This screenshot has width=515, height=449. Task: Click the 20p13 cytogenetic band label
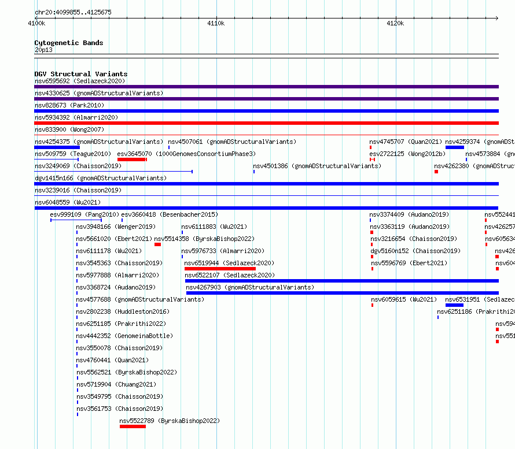[x=43, y=50]
